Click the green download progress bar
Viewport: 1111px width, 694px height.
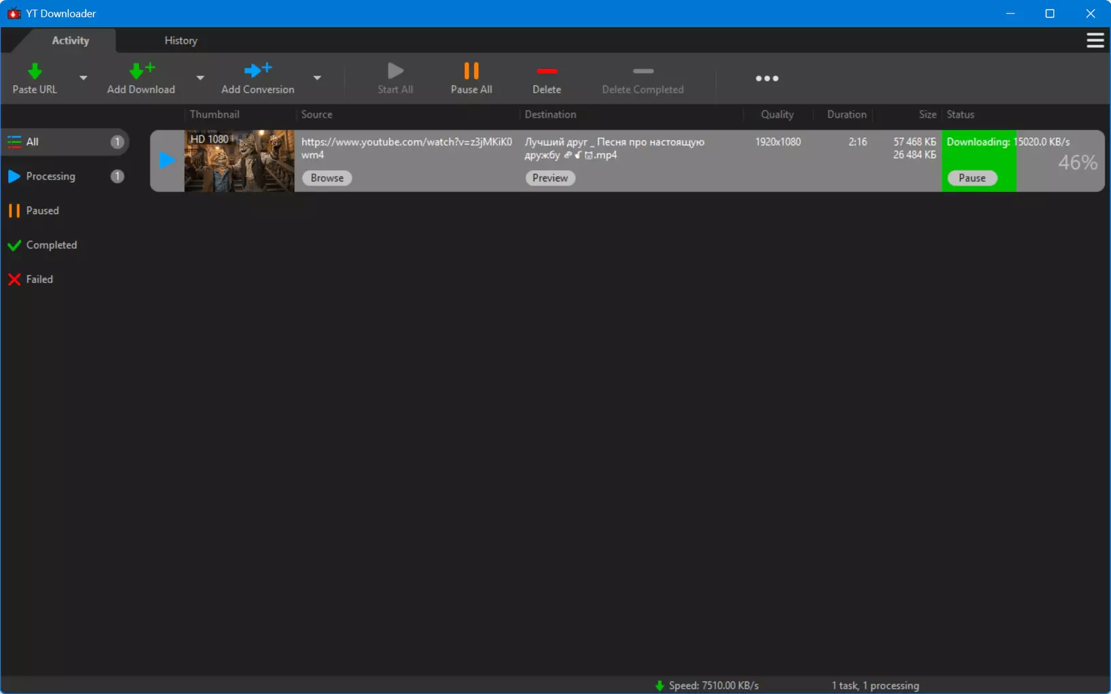click(979, 161)
